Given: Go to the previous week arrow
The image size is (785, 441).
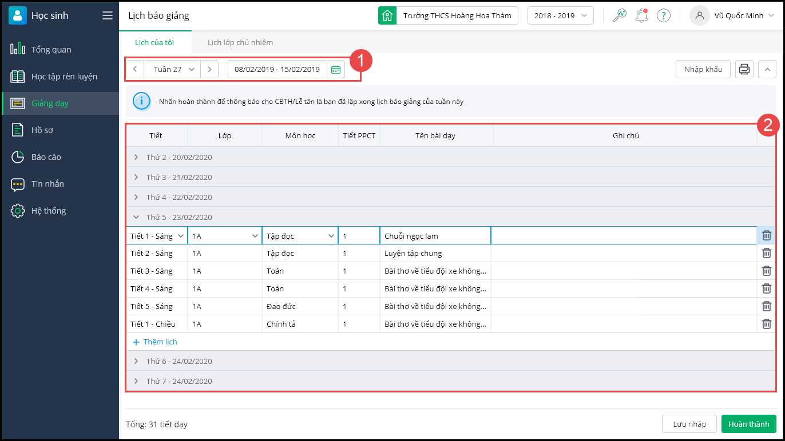Looking at the screenshot, I should (x=134, y=69).
